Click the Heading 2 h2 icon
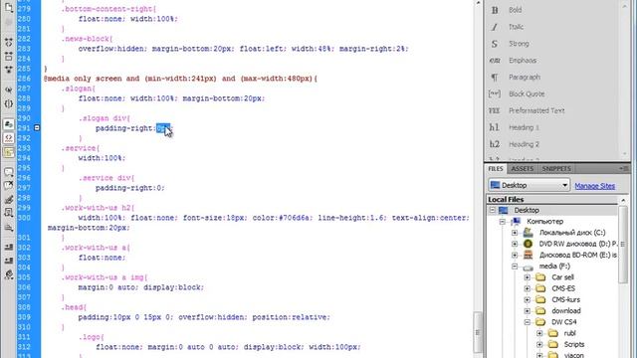 495,144
